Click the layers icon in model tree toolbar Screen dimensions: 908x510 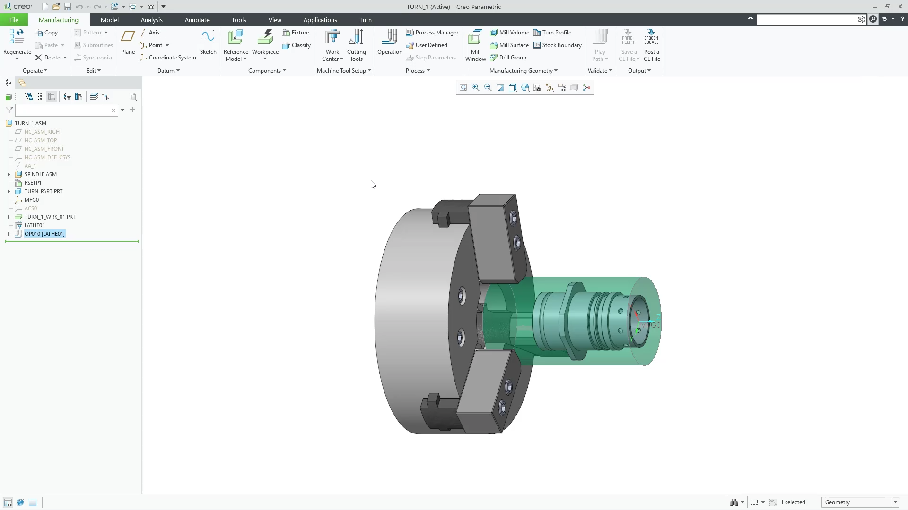click(x=94, y=97)
